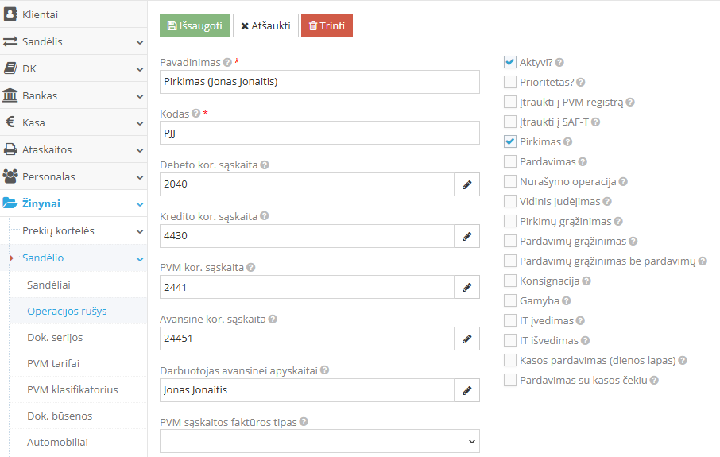This screenshot has height=457, width=720.
Task: Click the question mark icon beside Aktyvi?
Action: [559, 62]
